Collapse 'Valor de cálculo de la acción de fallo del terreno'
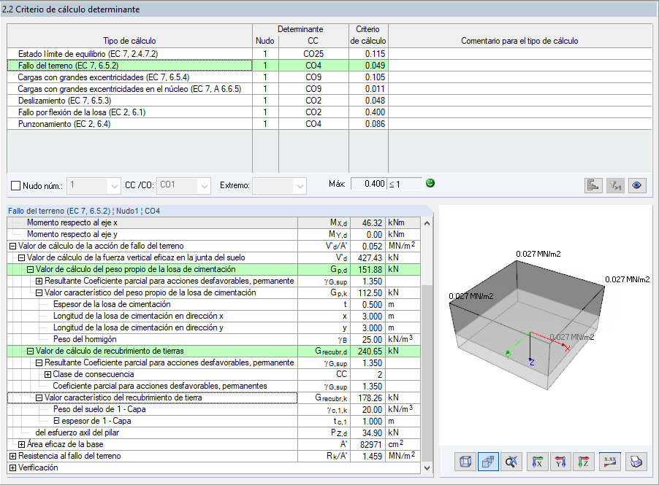The image size is (659, 485). click(12, 247)
